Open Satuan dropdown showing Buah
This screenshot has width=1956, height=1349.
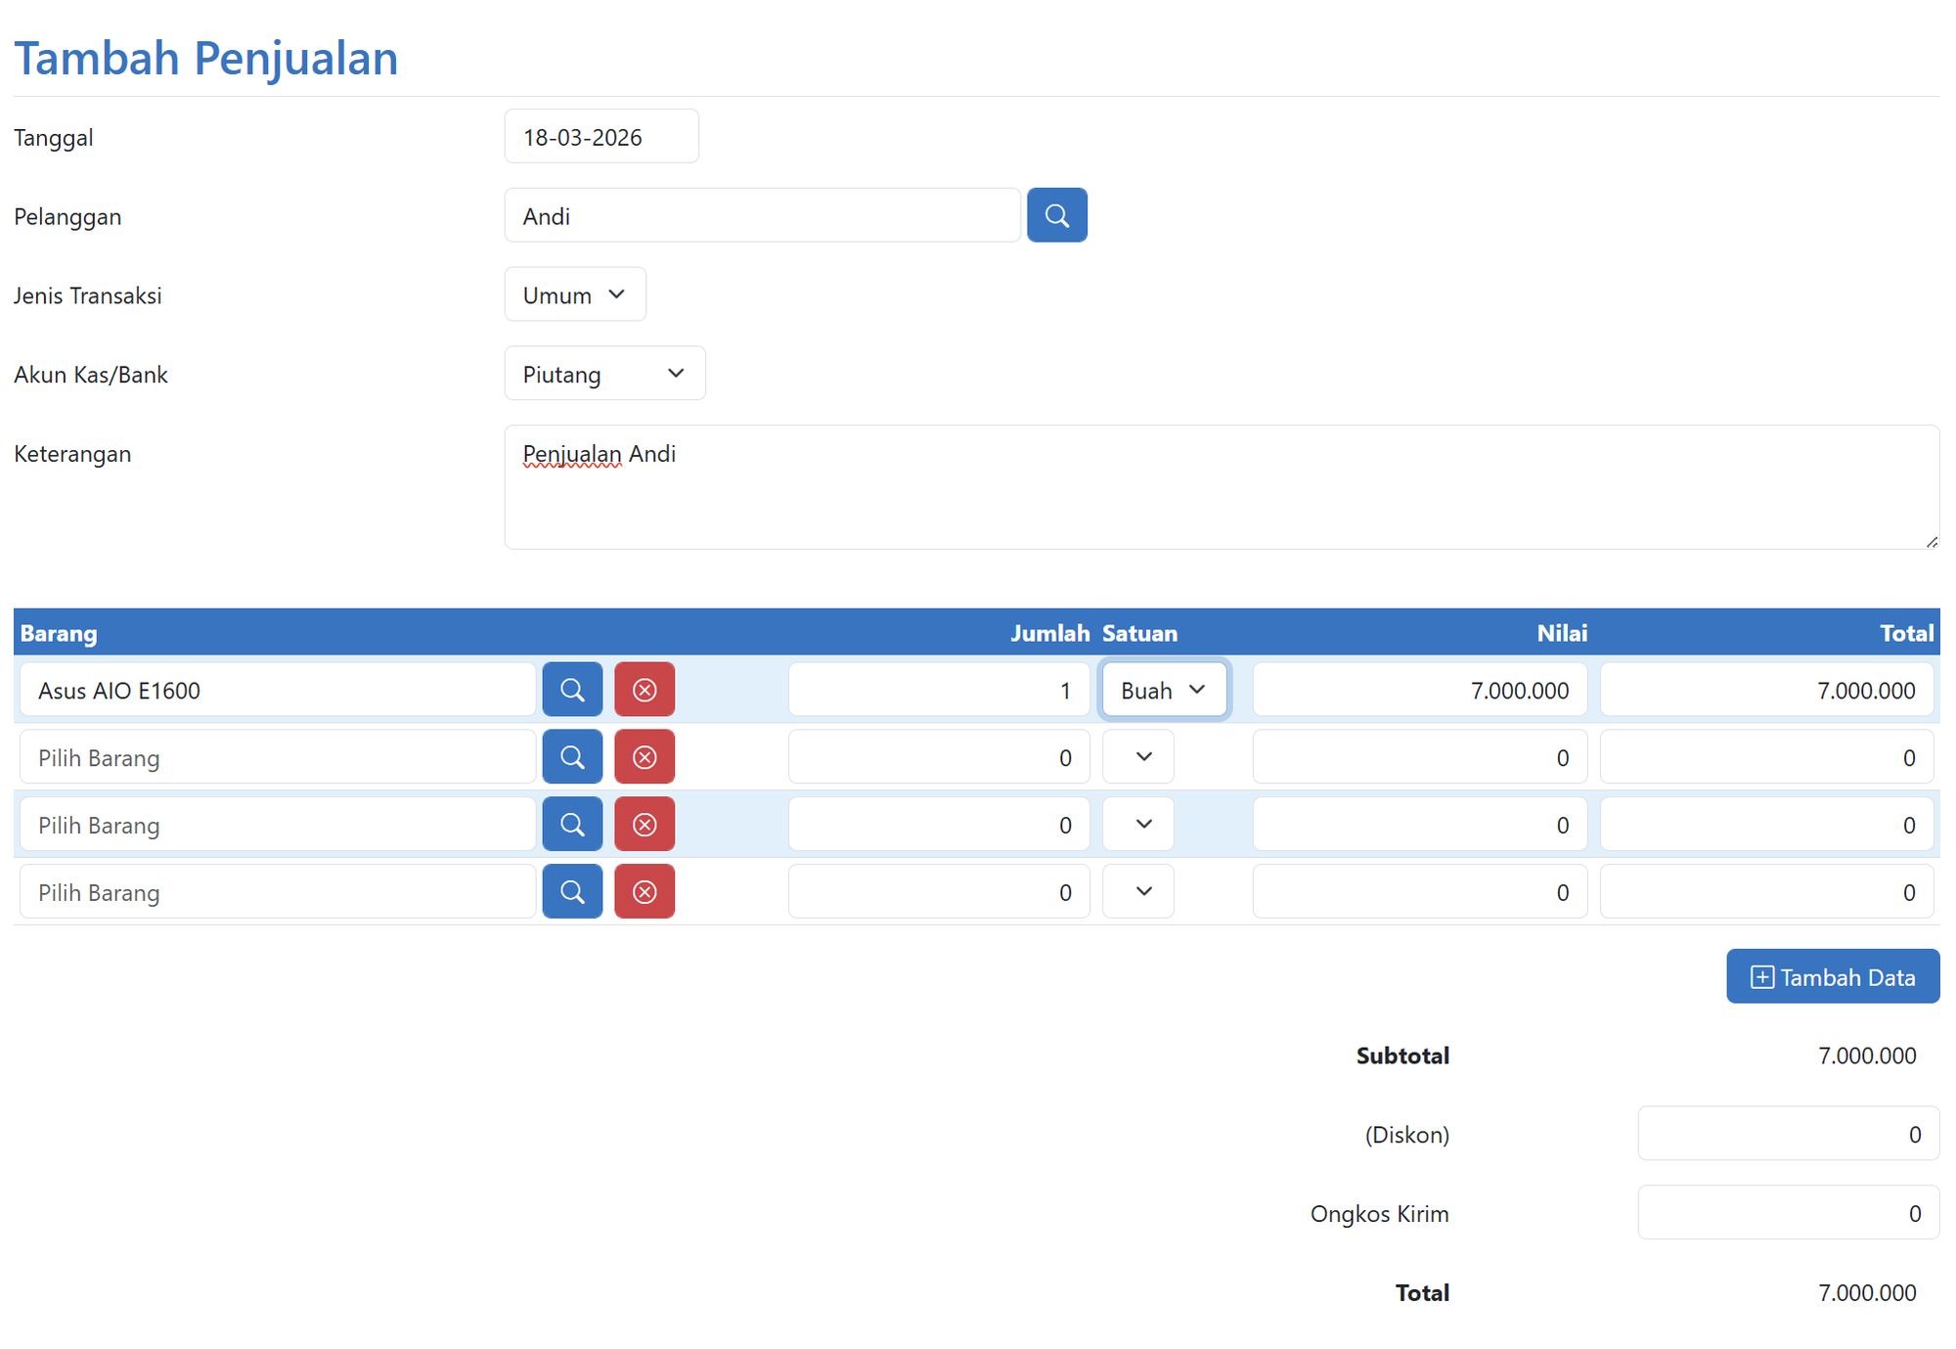1164,690
